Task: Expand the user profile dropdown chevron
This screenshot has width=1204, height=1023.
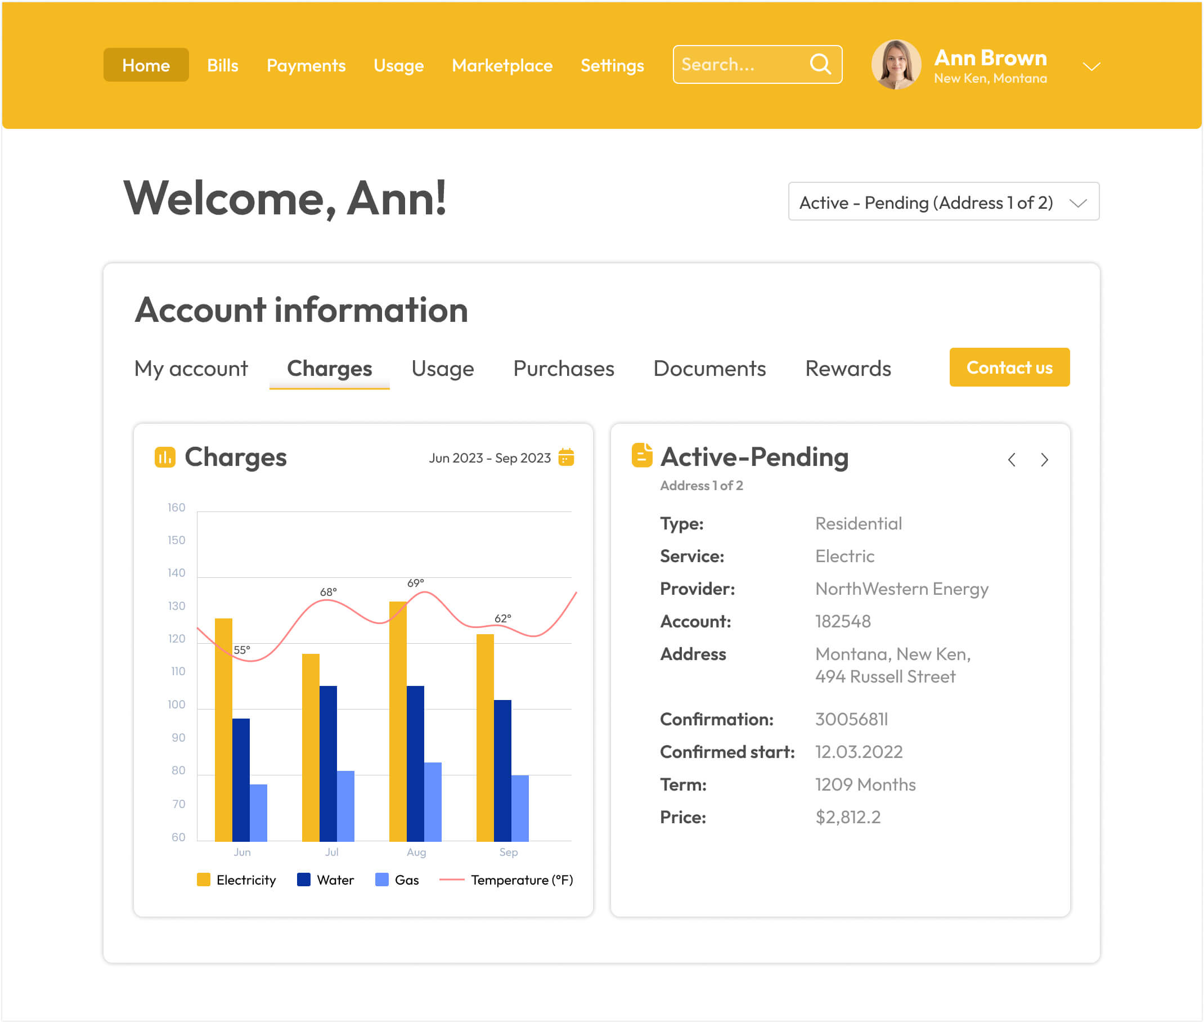Action: 1091,67
